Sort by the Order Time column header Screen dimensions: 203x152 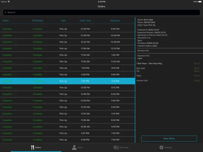pos(85,21)
